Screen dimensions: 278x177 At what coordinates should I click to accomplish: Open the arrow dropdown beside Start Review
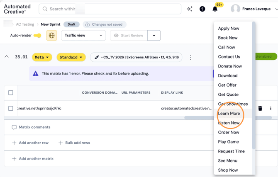(154, 35)
